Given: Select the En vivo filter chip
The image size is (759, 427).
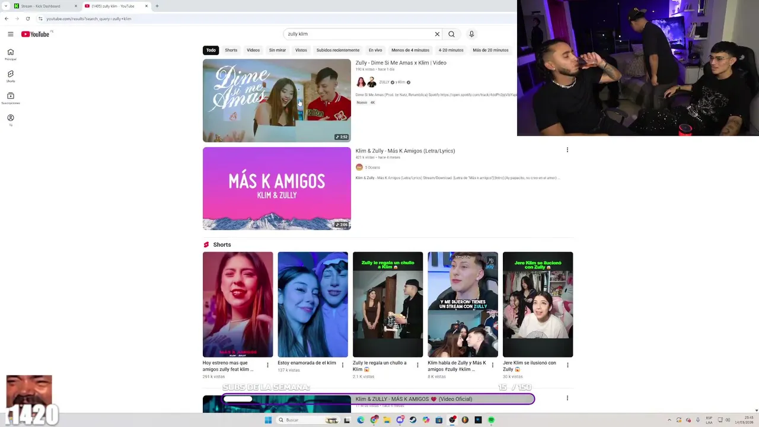Looking at the screenshot, I should (375, 50).
